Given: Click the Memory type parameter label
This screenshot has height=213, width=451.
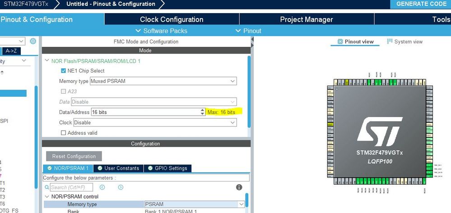Looking at the screenshot, I should click(x=82, y=204).
